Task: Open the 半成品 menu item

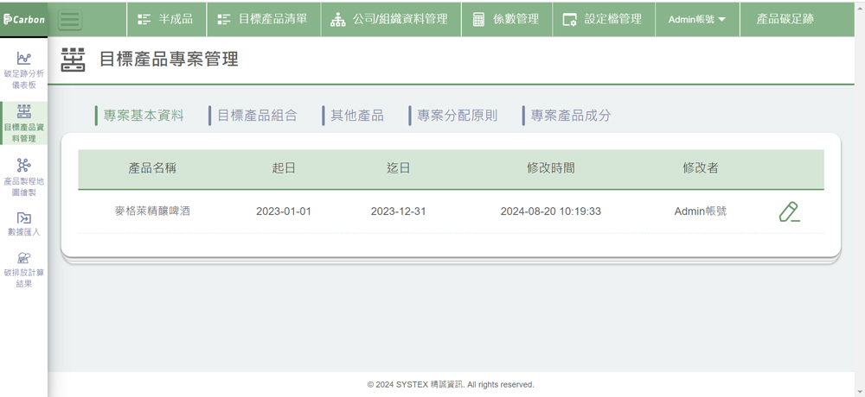Action: 165,19
